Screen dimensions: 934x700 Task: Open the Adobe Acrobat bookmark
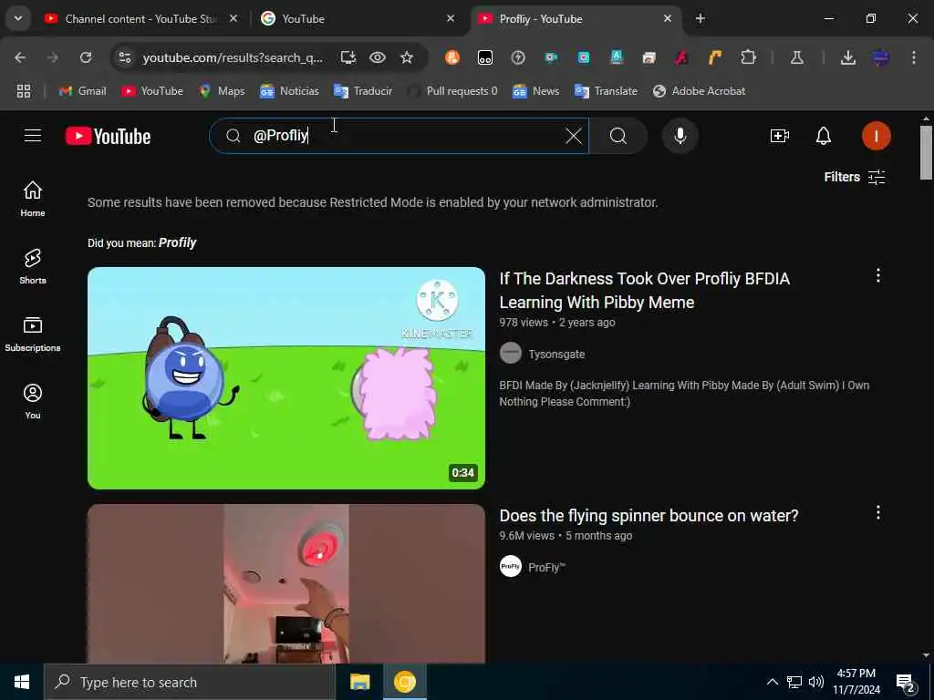pyautogui.click(x=700, y=91)
